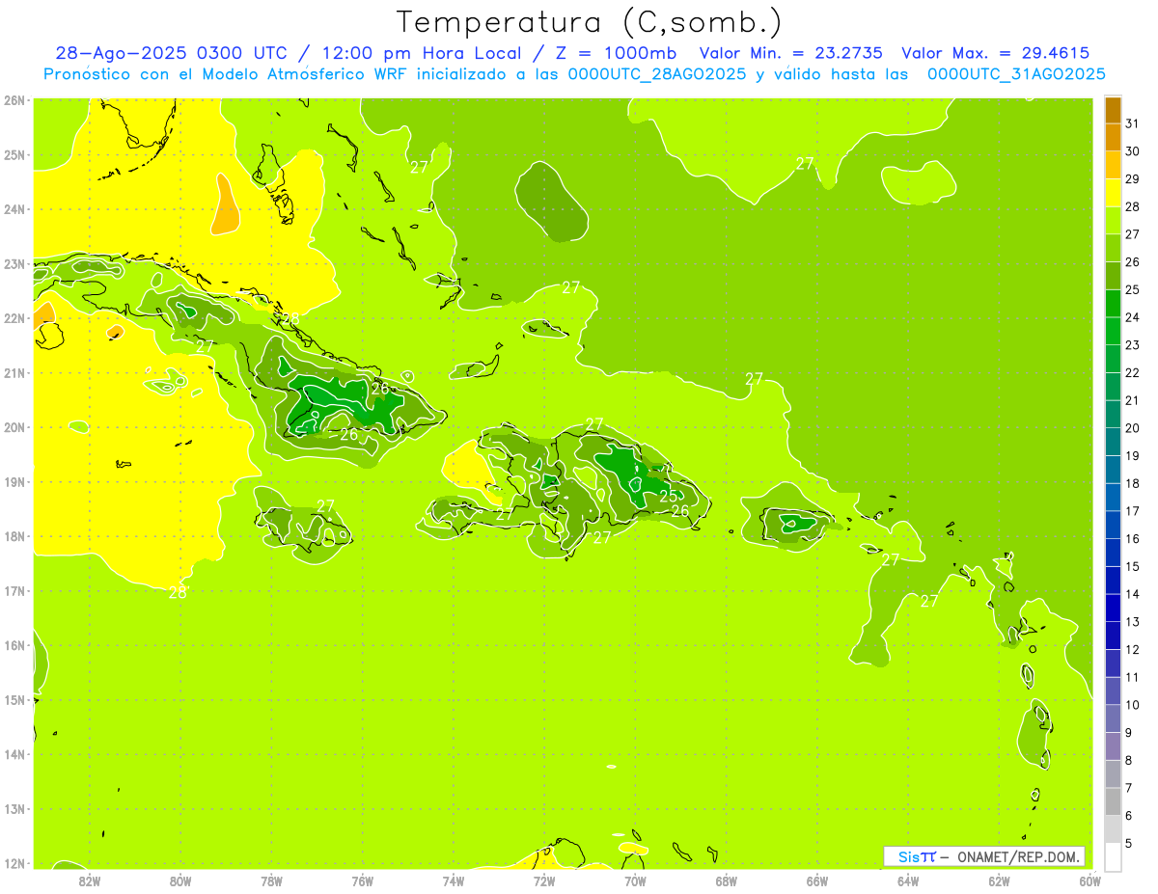Image resolution: width=1158 pixels, height=894 pixels.
Task: Pick the lime legend swatch between 27 and 28
Action: point(1113,221)
